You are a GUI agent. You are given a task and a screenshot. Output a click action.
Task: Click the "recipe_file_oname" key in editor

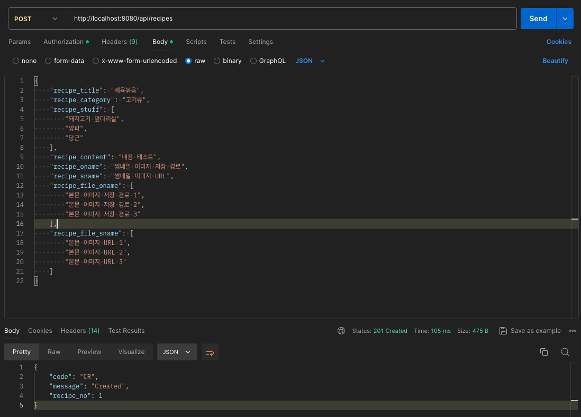[x=86, y=186]
